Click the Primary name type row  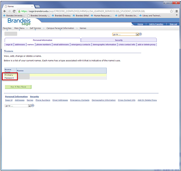pyautogui.click(x=55, y=75)
